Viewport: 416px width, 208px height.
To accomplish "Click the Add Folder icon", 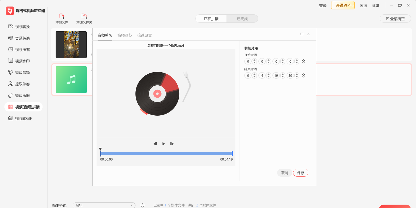I will 84,16.
